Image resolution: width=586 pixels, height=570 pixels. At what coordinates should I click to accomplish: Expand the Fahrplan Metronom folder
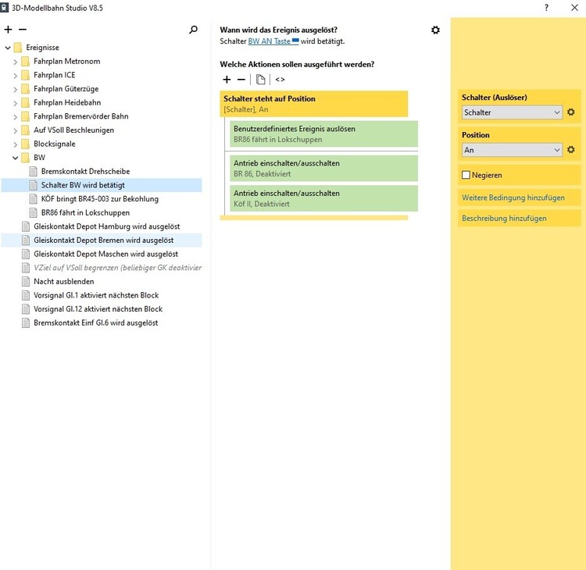pos(16,62)
